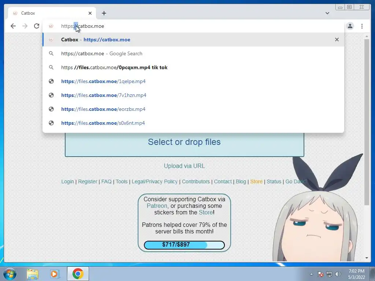Image resolution: width=375 pixels, height=281 pixels.
Task: Open the volume speaker tray icon
Action: (338, 274)
